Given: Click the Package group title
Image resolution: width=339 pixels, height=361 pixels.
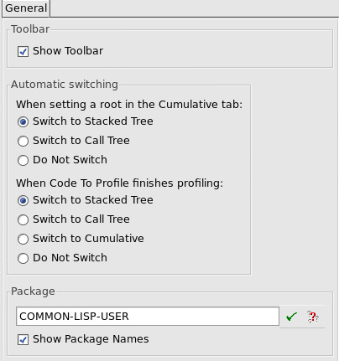Looking at the screenshot, I should coord(33,291).
